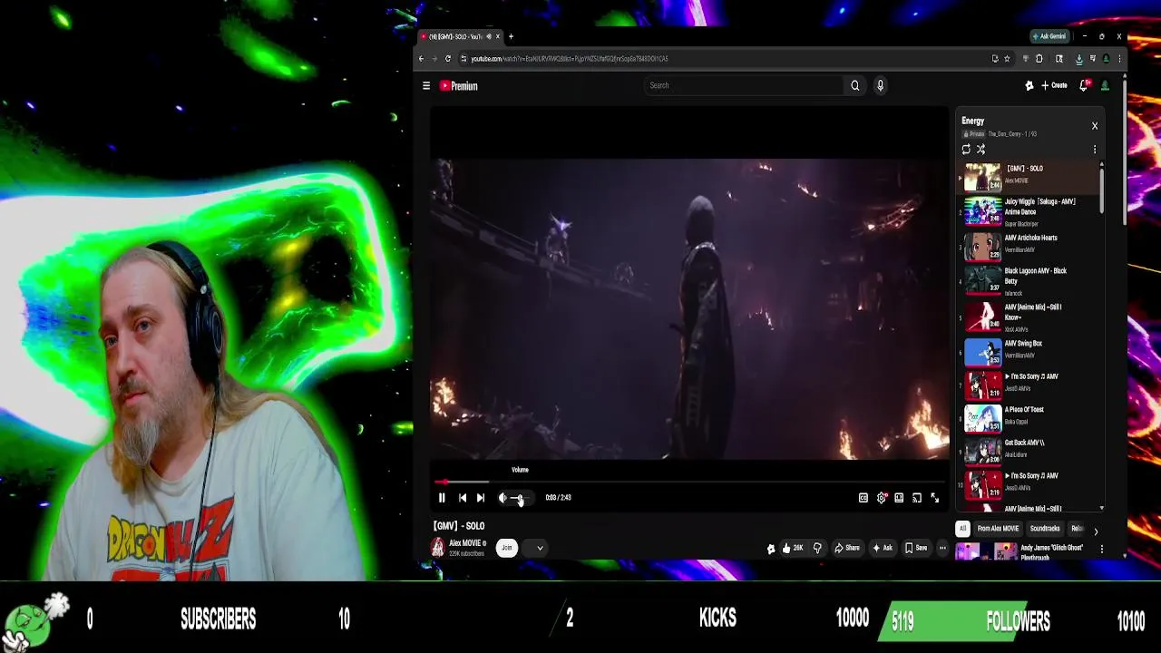Open the YouTube hamburger guide menu
This screenshot has height=653, width=1161.
pyautogui.click(x=426, y=86)
